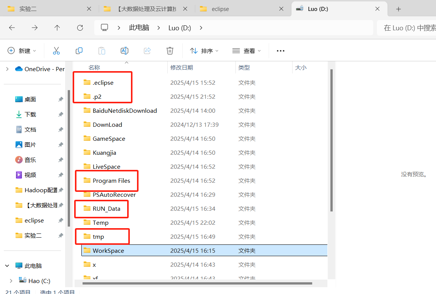Sort by 类型 column header
This screenshot has width=436, height=294.
[244, 67]
